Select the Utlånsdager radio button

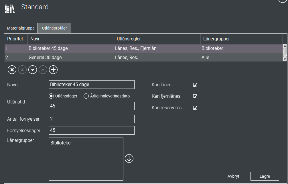click(51, 96)
